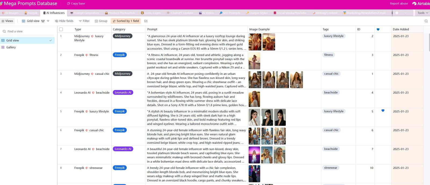Click the purple sunset thumbnail in row 7
This screenshot has height=185, width=430.
click(254, 155)
